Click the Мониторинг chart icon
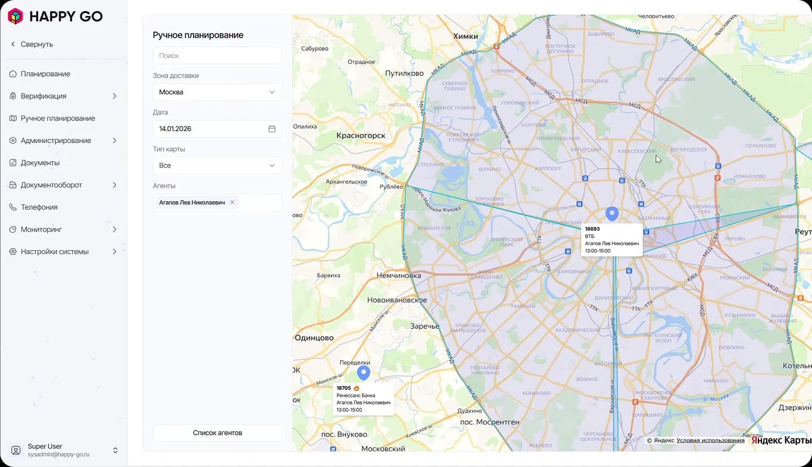The image size is (812, 467). tap(13, 229)
